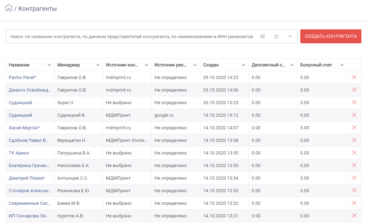Open contractor Дмитрий Планет

tap(27, 178)
